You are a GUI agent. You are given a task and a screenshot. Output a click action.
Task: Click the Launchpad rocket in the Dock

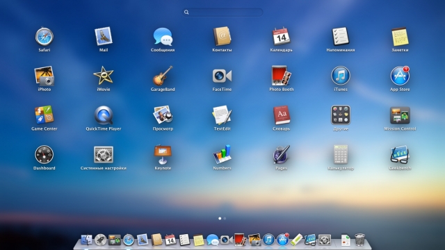[100, 240]
